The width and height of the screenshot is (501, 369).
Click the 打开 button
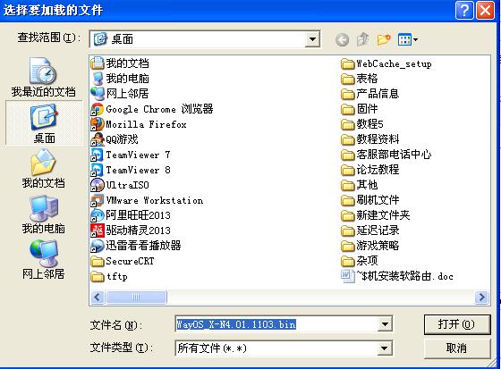pyautogui.click(x=457, y=324)
